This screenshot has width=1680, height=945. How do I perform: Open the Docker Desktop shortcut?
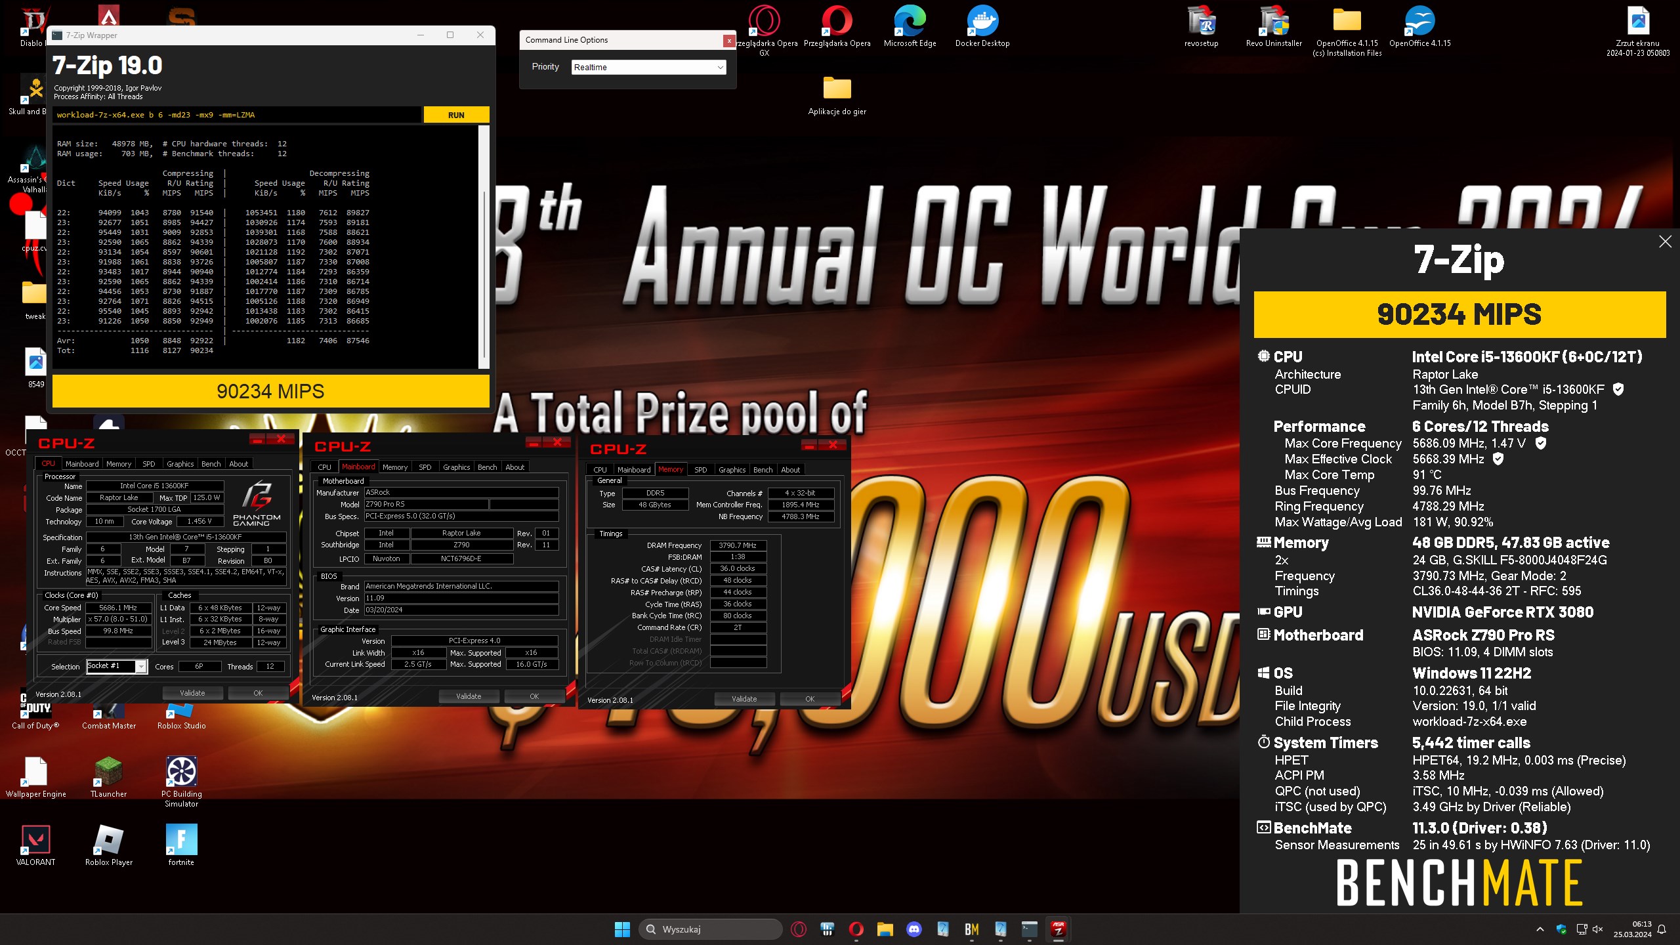[982, 26]
